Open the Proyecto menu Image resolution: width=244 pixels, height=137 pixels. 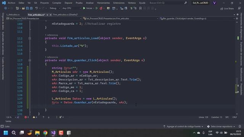(x=45, y=3)
